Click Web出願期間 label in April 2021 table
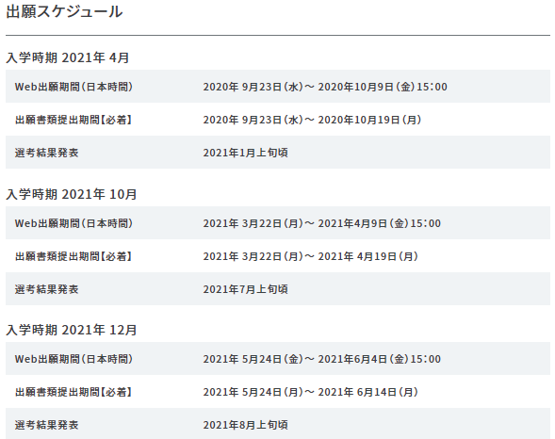 coord(73,87)
